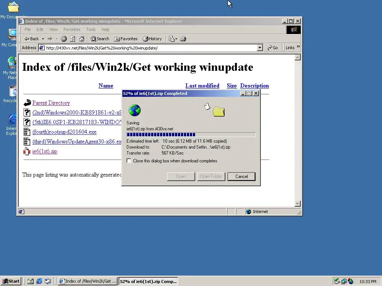
Task: Click the first Quick Launch notepad icon
Action: click(31, 282)
